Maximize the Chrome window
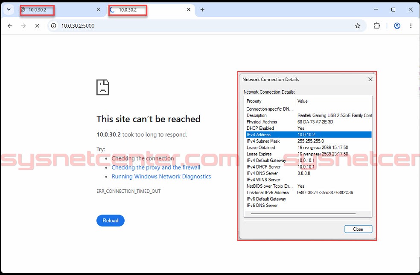Viewport: 420px width, 275px height. pos(393,10)
